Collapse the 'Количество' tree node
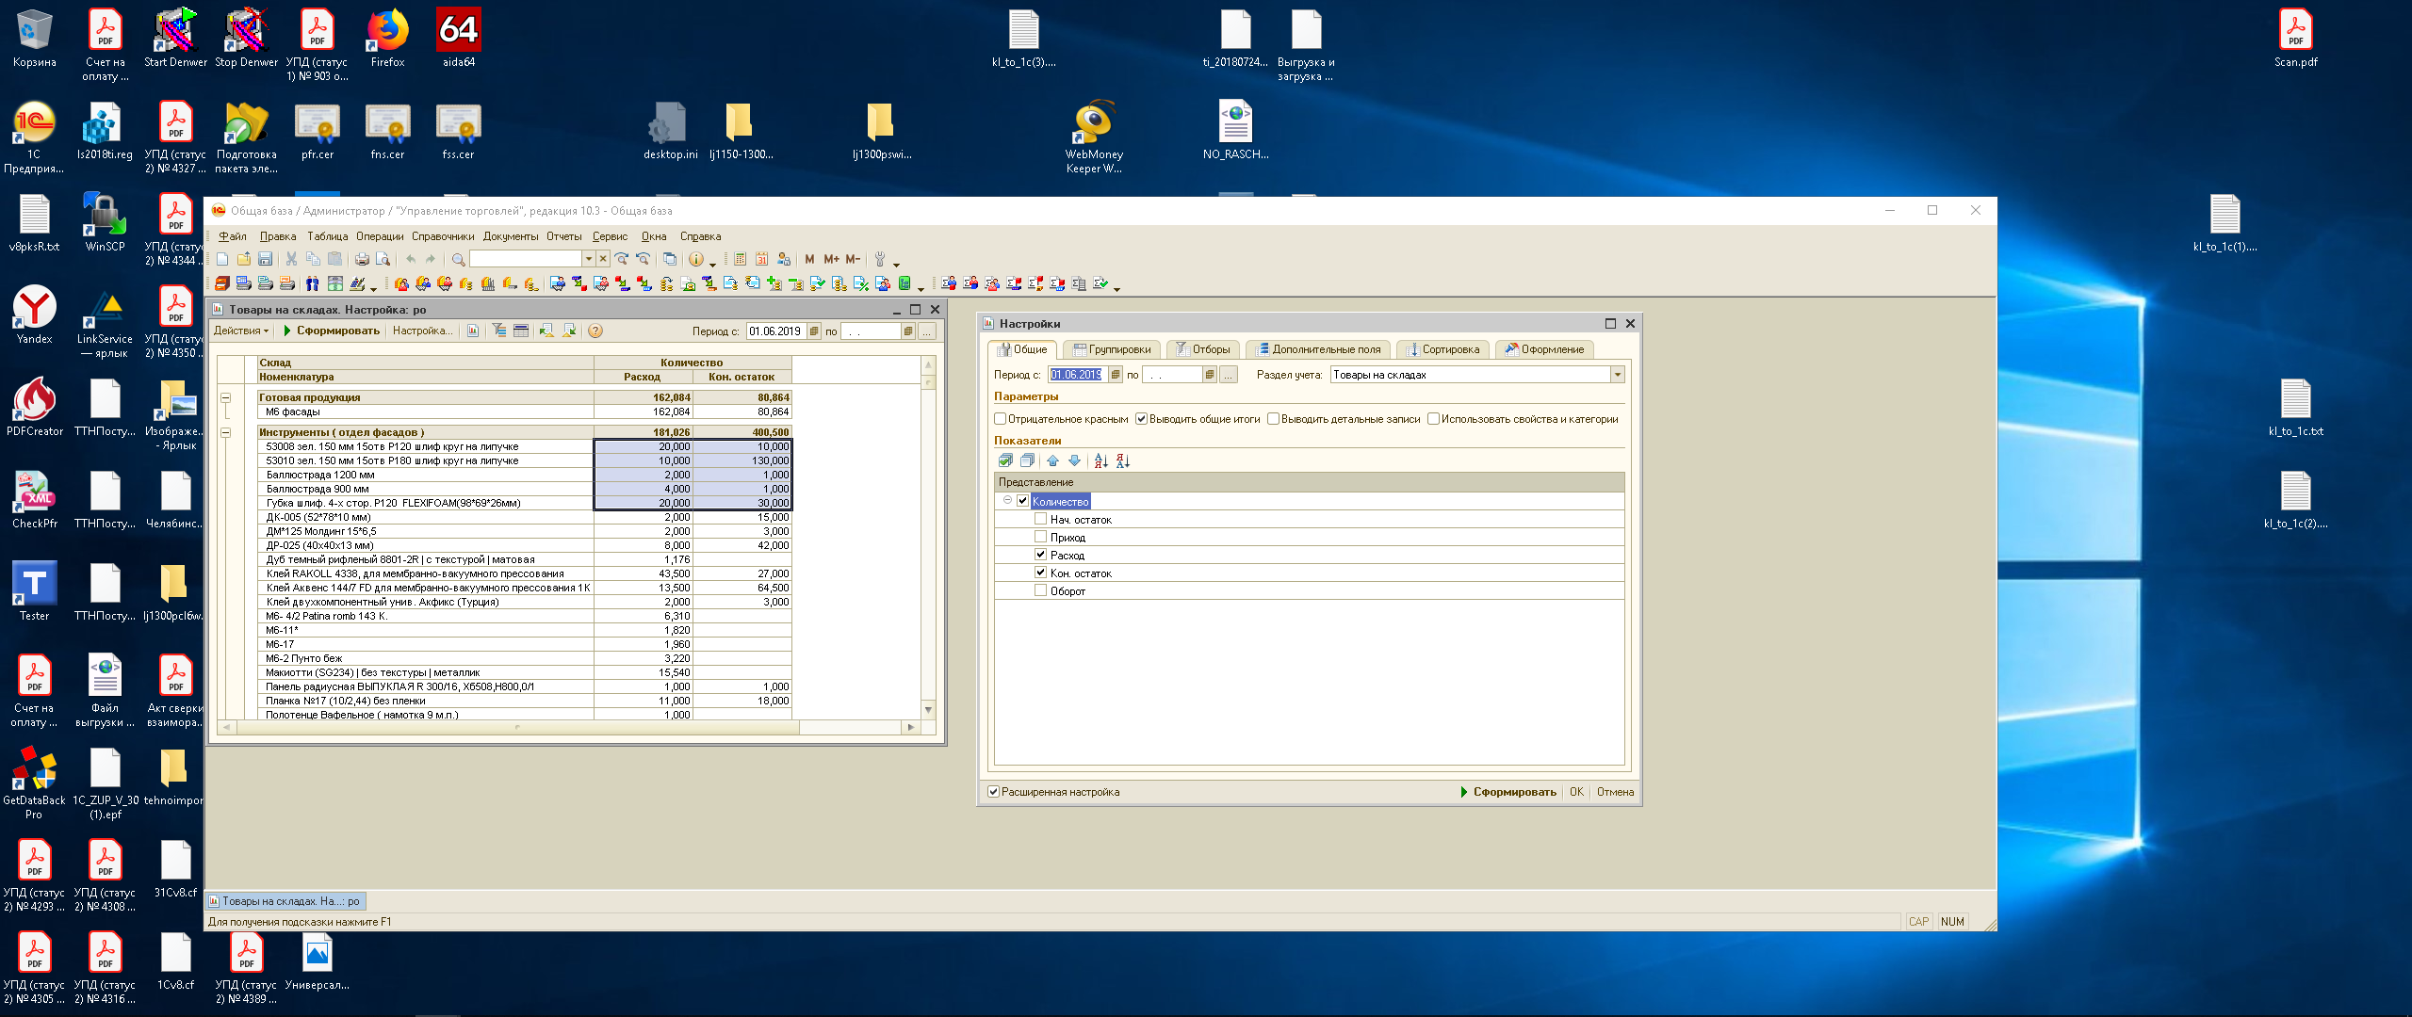Image resolution: width=2412 pixels, height=1017 pixels. 1007,501
